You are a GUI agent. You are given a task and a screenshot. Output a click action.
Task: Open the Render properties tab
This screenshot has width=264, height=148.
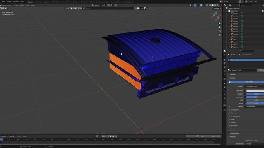click(224, 60)
